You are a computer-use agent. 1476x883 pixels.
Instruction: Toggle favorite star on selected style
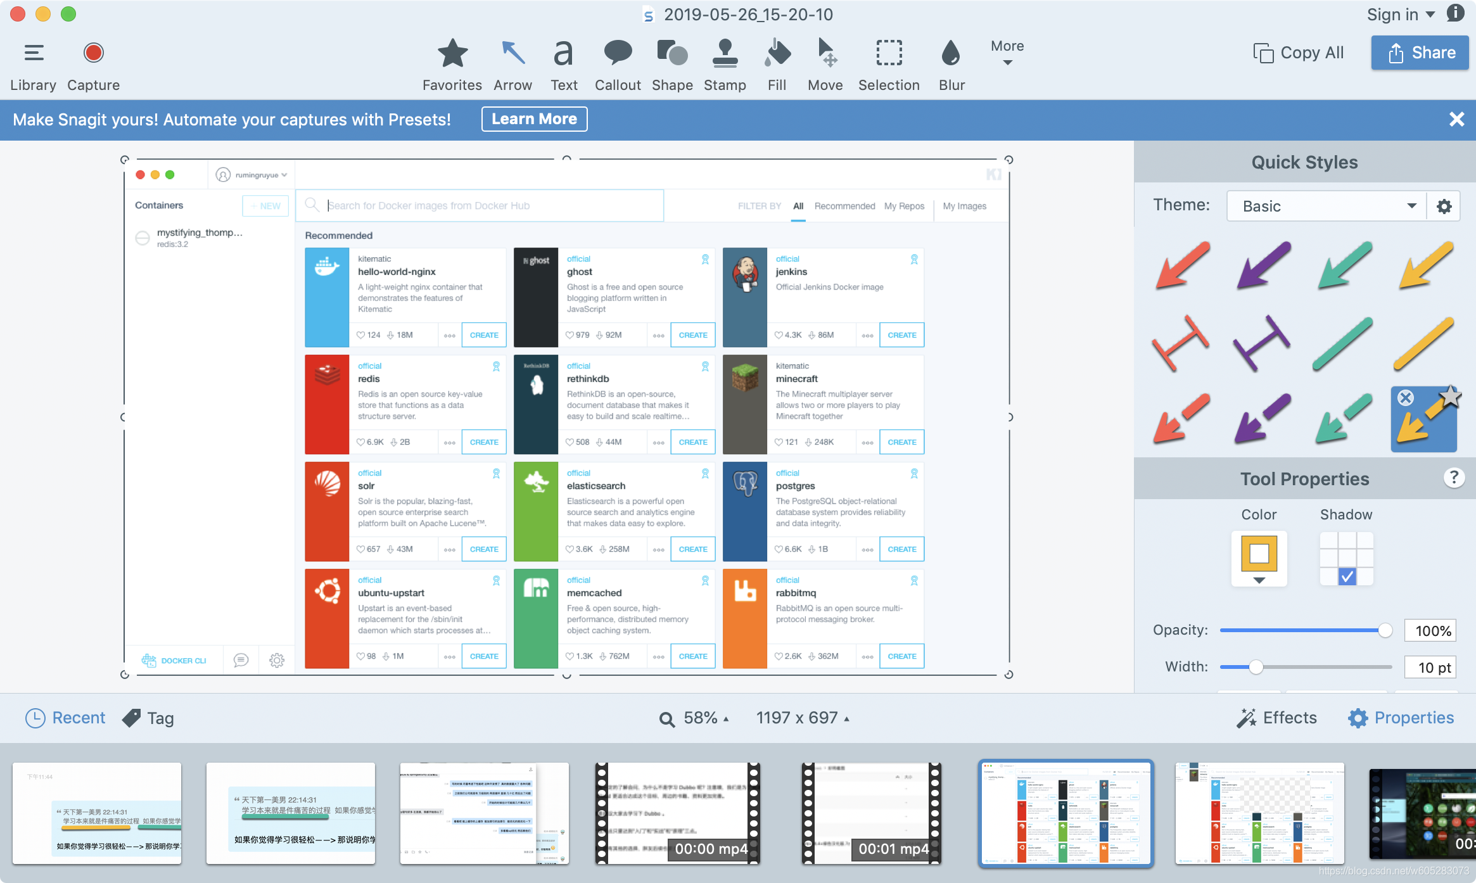point(1449,397)
